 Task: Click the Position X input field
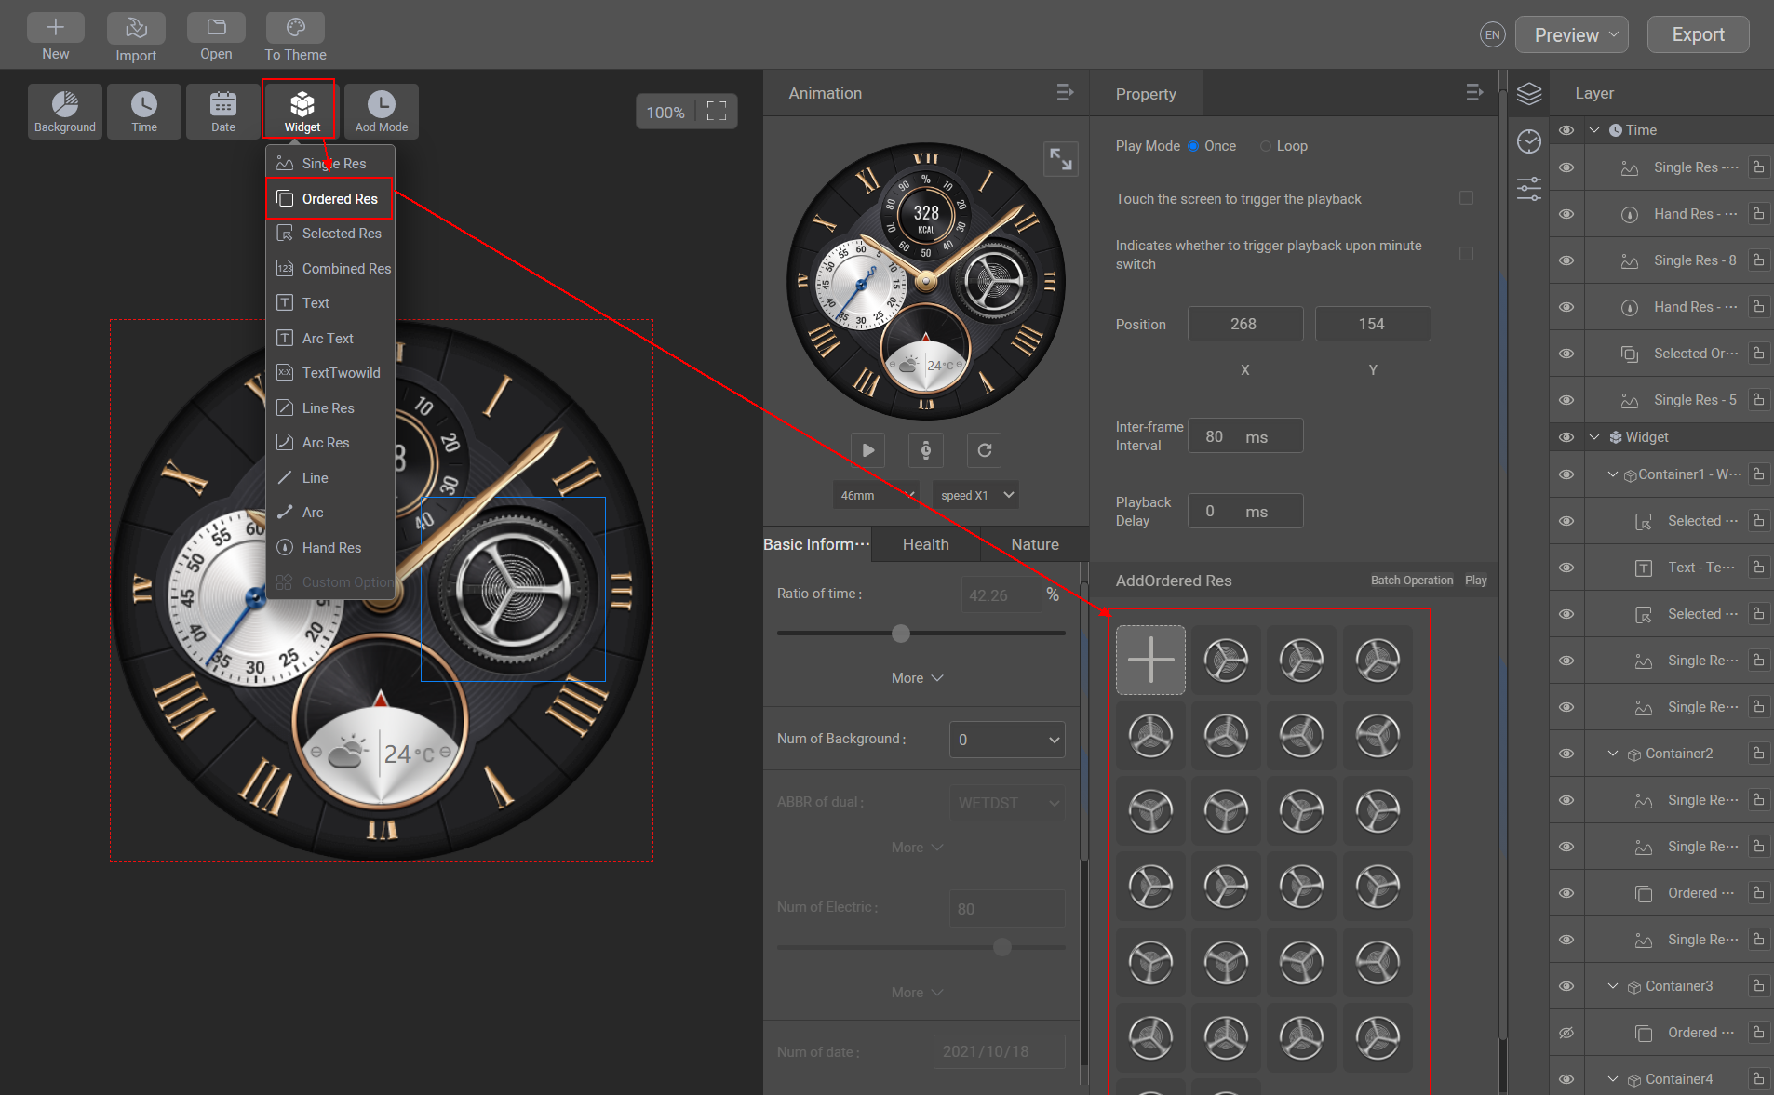1245,324
